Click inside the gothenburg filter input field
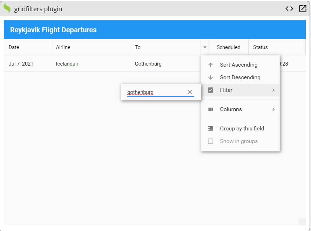The width and height of the screenshot is (311, 231). (151, 92)
